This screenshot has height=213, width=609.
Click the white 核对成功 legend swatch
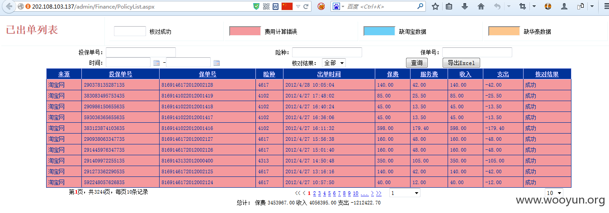click(130, 31)
